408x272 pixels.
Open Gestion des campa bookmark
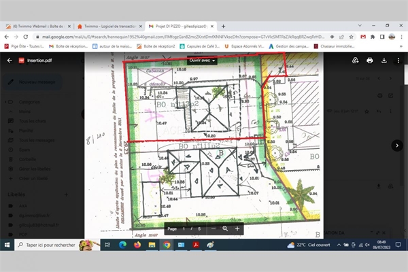click(288, 46)
